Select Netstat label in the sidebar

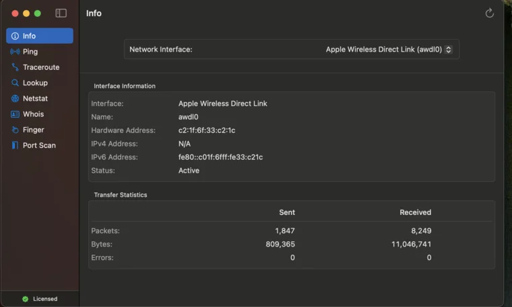click(x=35, y=98)
